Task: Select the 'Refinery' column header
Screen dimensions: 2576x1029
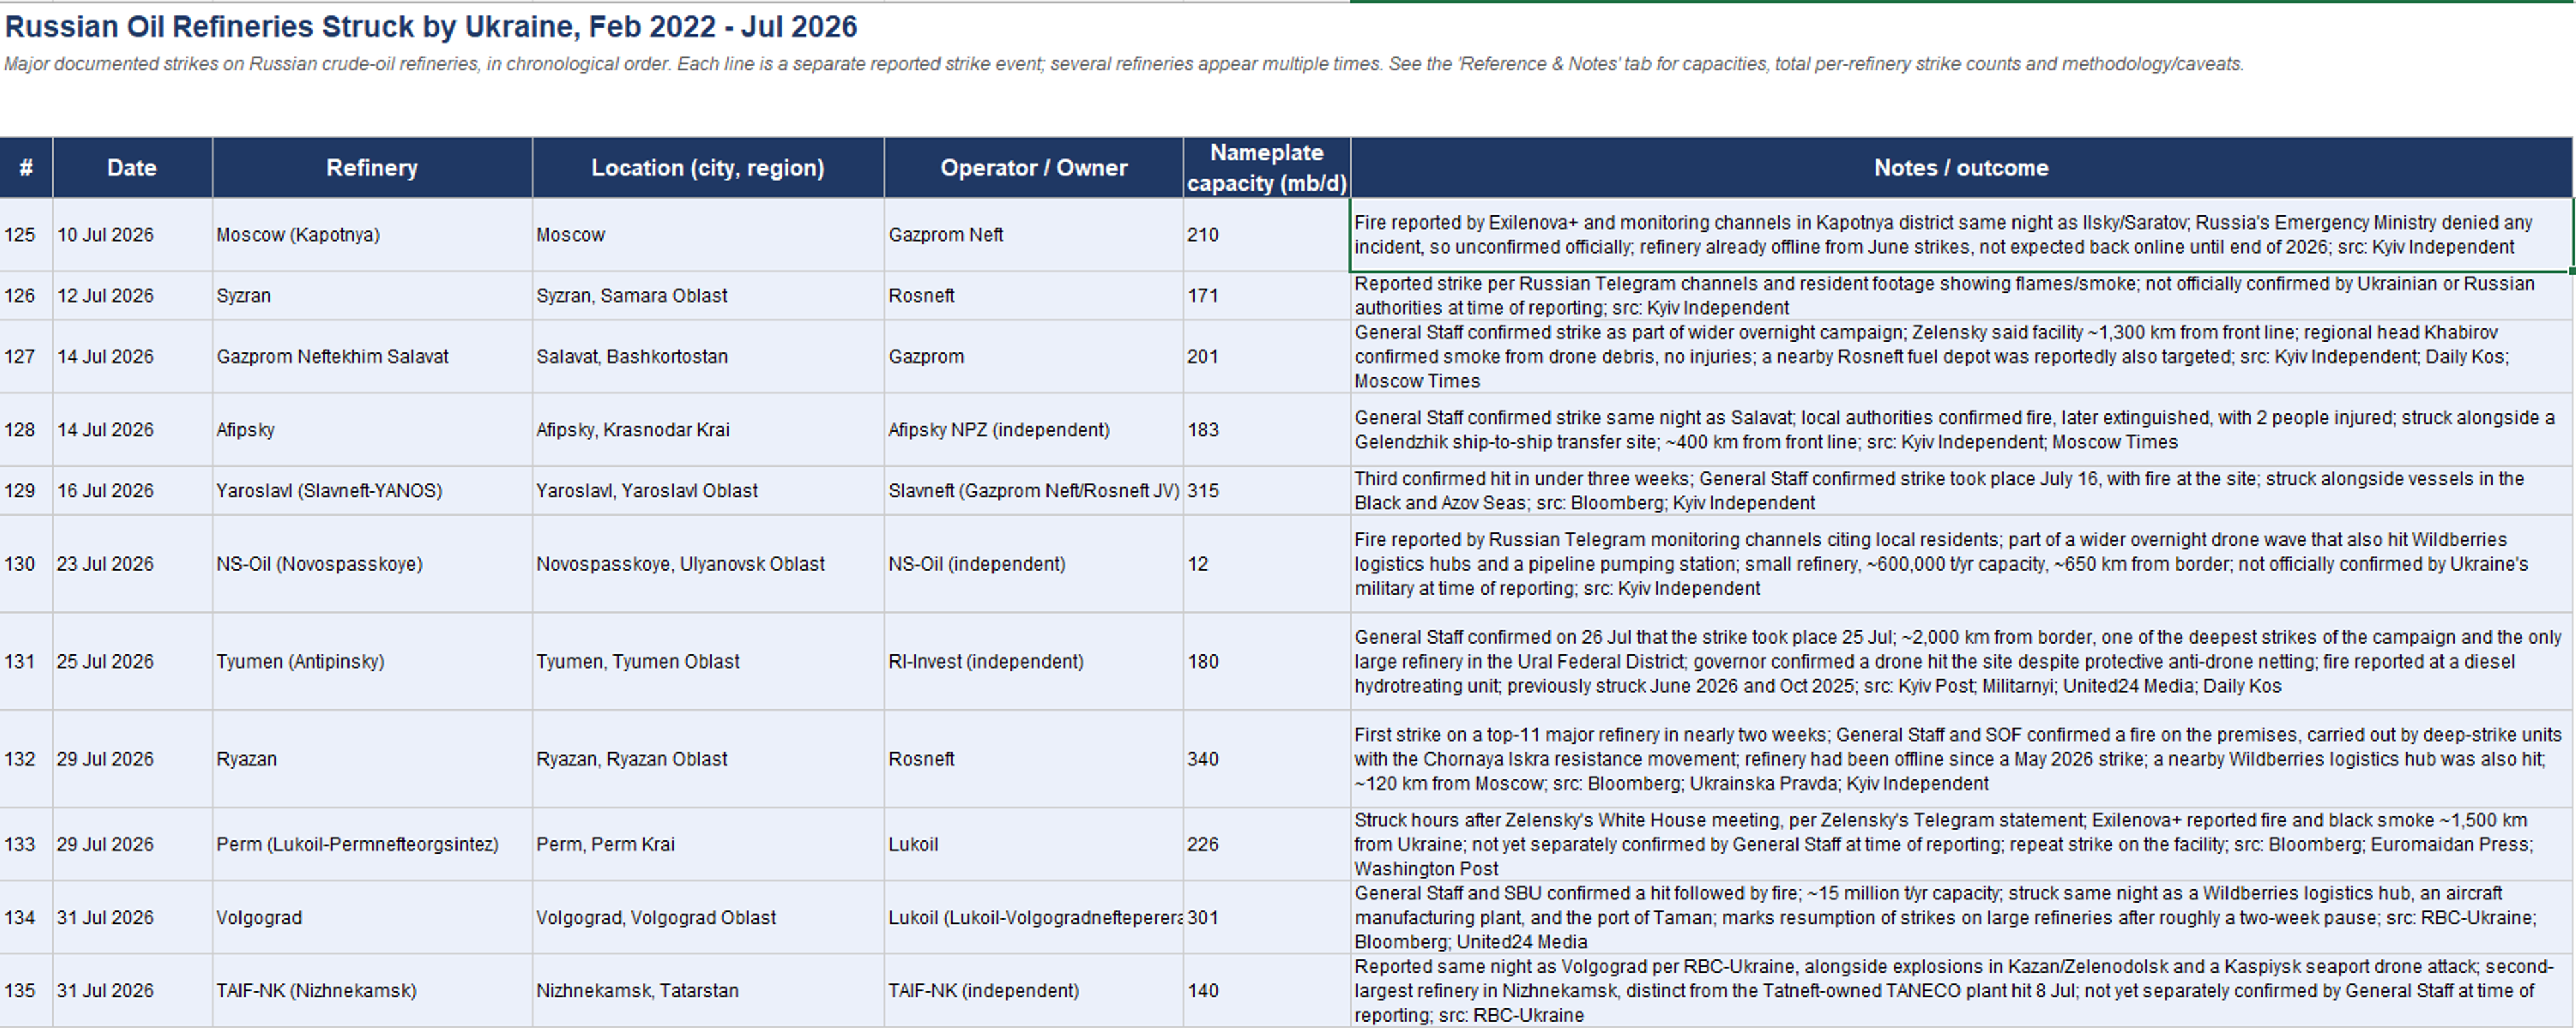Action: 372,167
